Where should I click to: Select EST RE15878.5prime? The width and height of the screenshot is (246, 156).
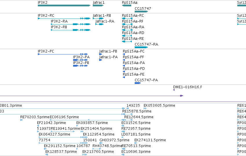pos(127,114)
